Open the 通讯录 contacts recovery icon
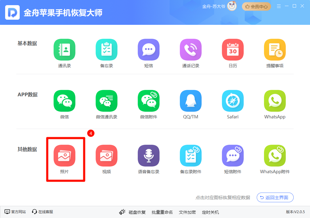 pyautogui.click(x=64, y=50)
